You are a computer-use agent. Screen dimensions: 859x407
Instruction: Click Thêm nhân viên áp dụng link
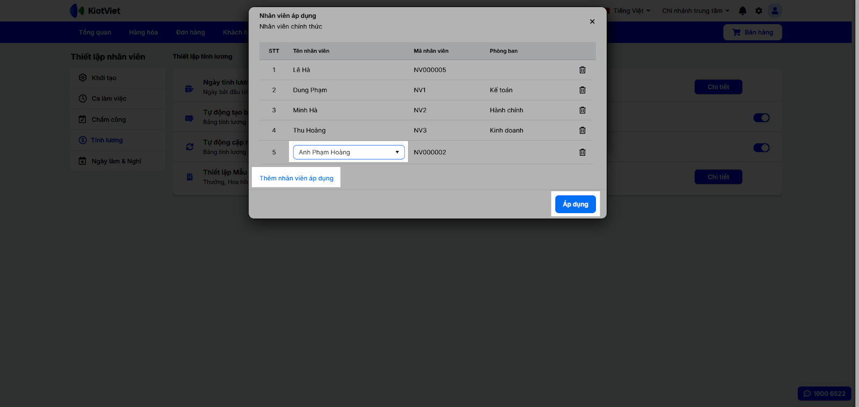pyautogui.click(x=296, y=178)
